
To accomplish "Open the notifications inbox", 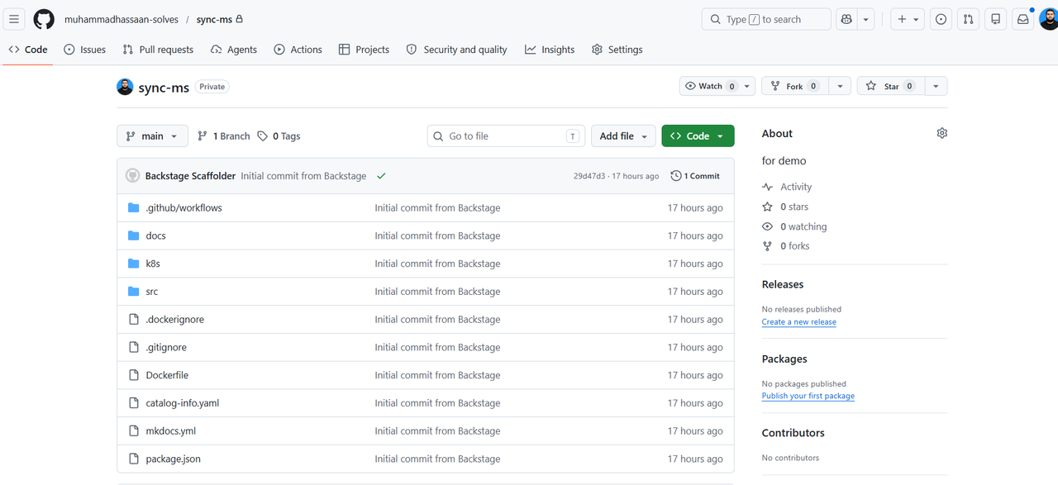I will pyautogui.click(x=1023, y=19).
